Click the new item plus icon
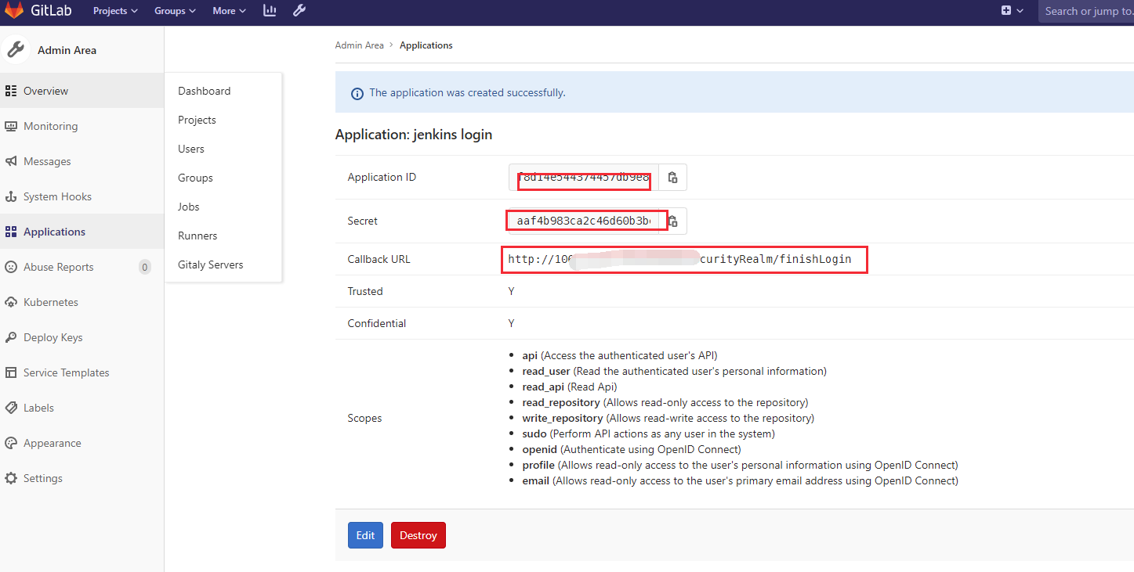Image resolution: width=1134 pixels, height=572 pixels. point(1006,11)
